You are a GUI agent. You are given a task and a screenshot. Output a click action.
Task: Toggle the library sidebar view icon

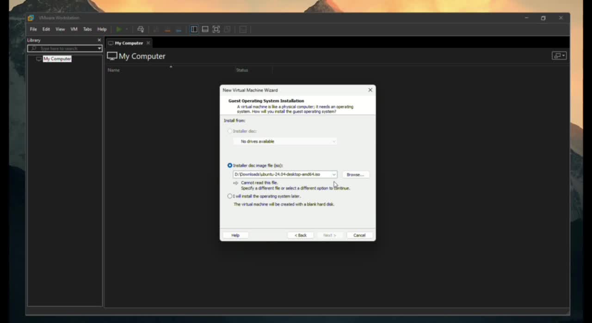point(194,29)
